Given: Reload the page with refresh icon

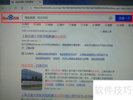Looking at the screenshot, I should pos(16,8).
